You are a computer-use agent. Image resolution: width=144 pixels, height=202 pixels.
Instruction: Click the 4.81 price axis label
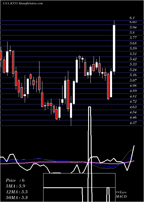point(133,96)
